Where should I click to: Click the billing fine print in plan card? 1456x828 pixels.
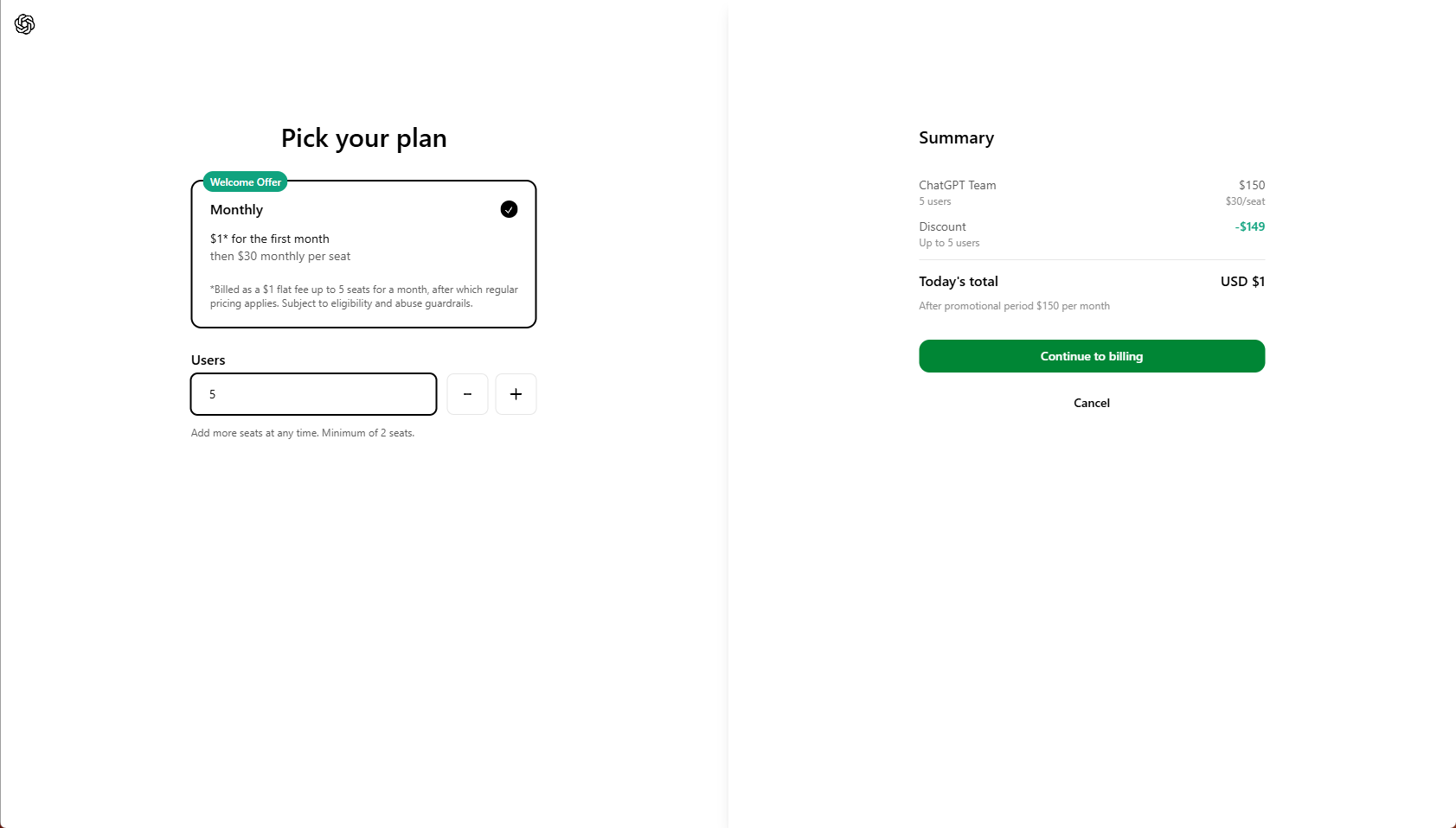363,296
